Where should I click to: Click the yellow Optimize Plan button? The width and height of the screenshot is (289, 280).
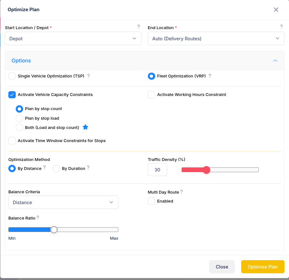[263, 267]
